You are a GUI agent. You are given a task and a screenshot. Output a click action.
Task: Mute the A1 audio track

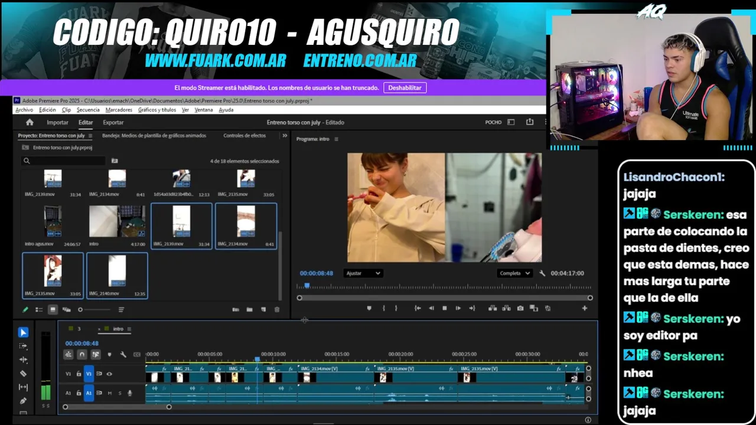[x=110, y=393]
